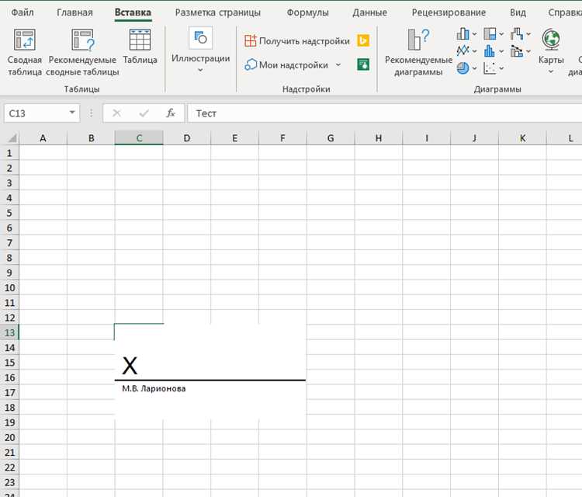
Task: Cancel the formula bar entry
Action: tap(117, 113)
